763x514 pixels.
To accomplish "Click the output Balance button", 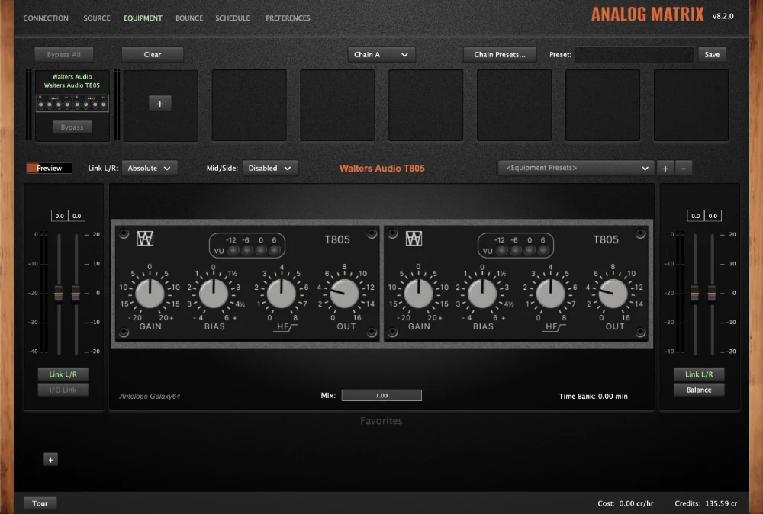I will pyautogui.click(x=699, y=390).
